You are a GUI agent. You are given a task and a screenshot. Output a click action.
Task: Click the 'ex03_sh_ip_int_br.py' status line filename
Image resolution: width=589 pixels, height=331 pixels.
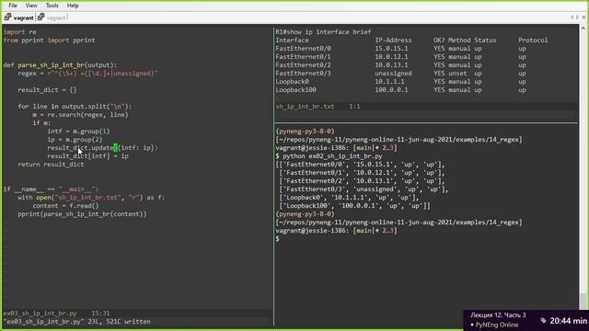pyautogui.click(x=40, y=313)
